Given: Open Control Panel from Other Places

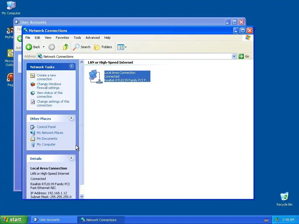Looking at the screenshot, I should click(46, 127).
